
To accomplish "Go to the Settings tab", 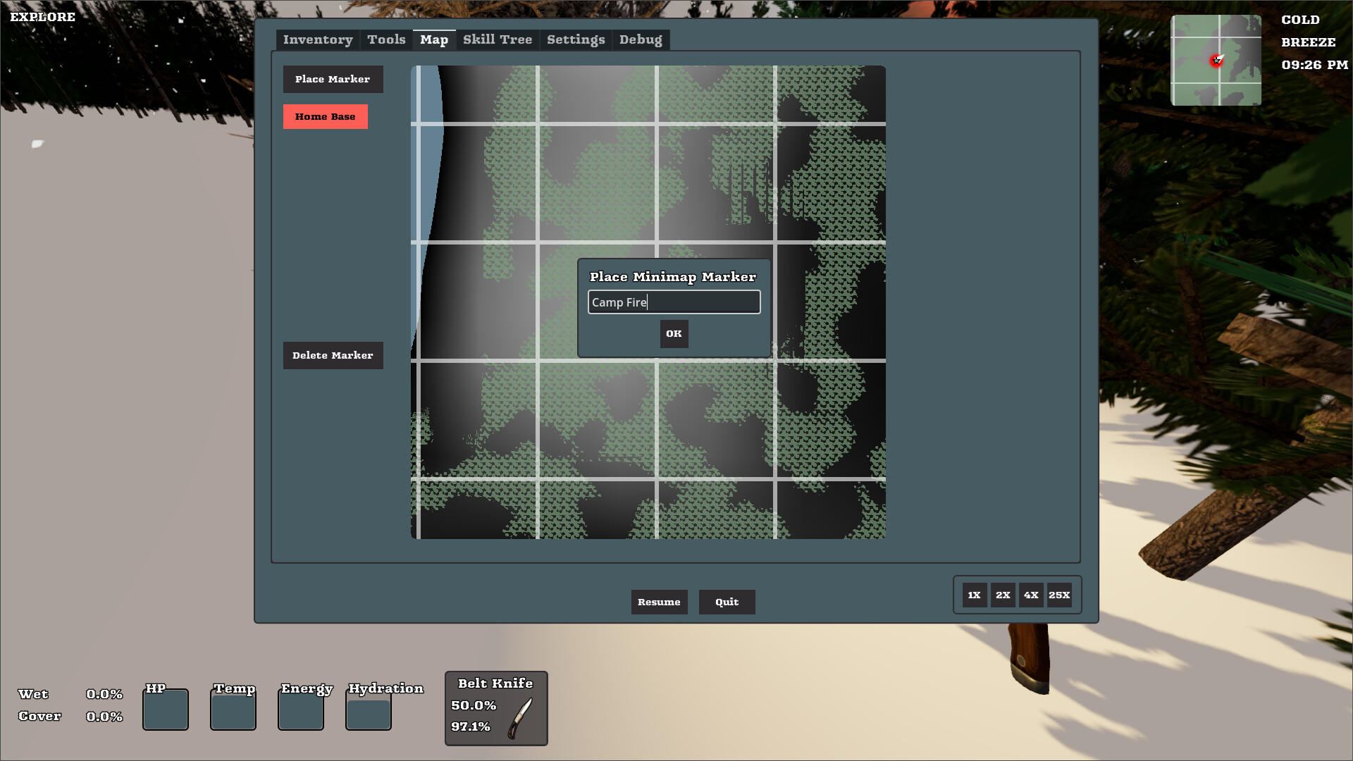I will click(576, 40).
